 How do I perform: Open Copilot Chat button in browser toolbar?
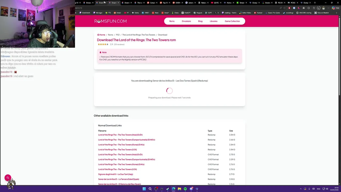click(335, 8)
